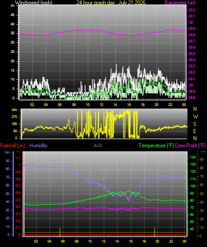Click the S compass direction label
Image resolution: width=207 pixels, height=247 pixels.
[x=195, y=124]
